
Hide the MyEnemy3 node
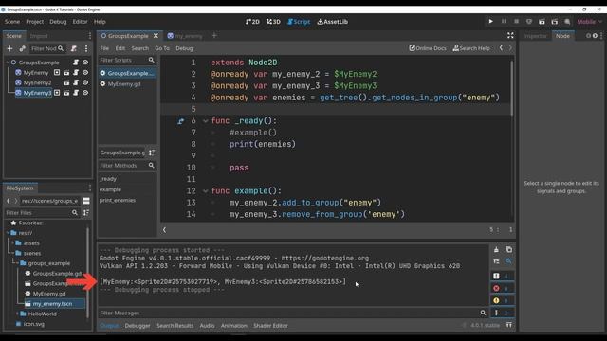(85, 93)
